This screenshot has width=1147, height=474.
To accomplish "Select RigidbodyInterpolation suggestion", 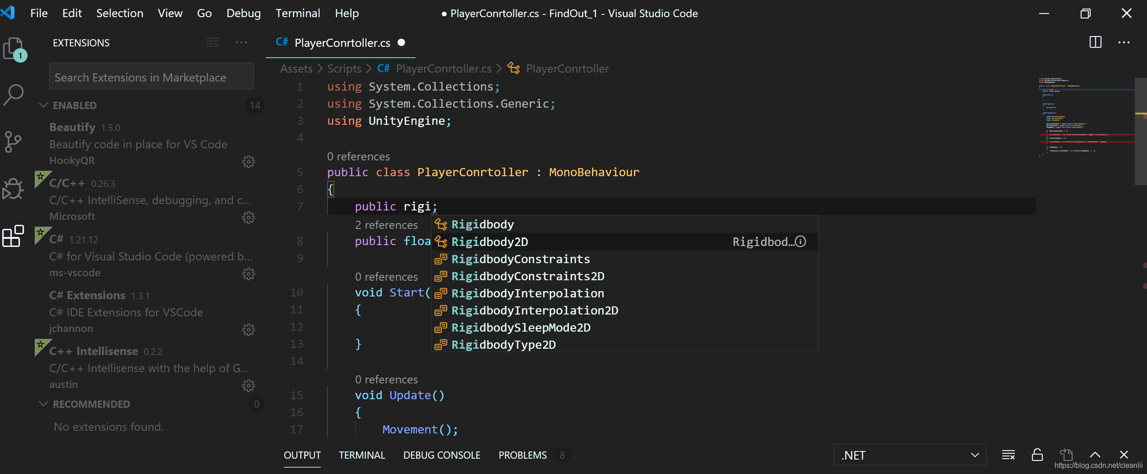I will click(624, 293).
